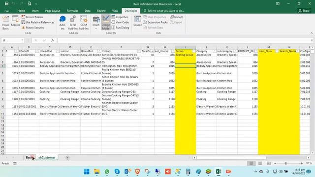Switch to the View tab
Image resolution: width=315 pixels, height=177 pixels.
[x=115, y=11]
